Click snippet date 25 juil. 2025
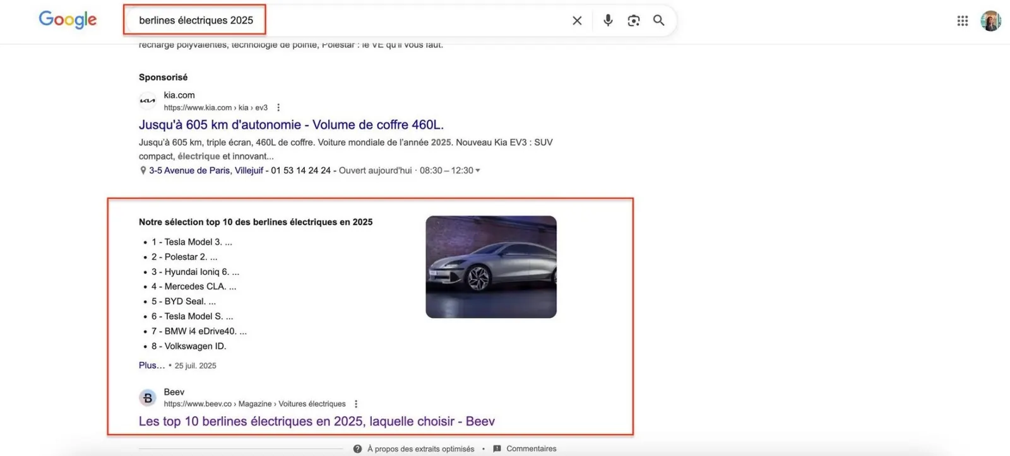Viewport: 1010px width, 456px height. (195, 366)
